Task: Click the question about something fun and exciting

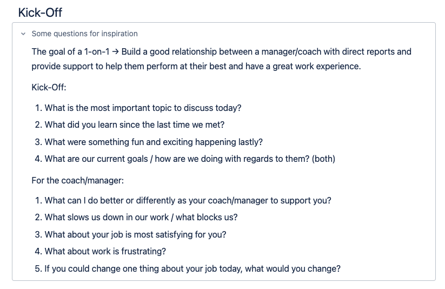Action: pyautogui.click(x=154, y=142)
